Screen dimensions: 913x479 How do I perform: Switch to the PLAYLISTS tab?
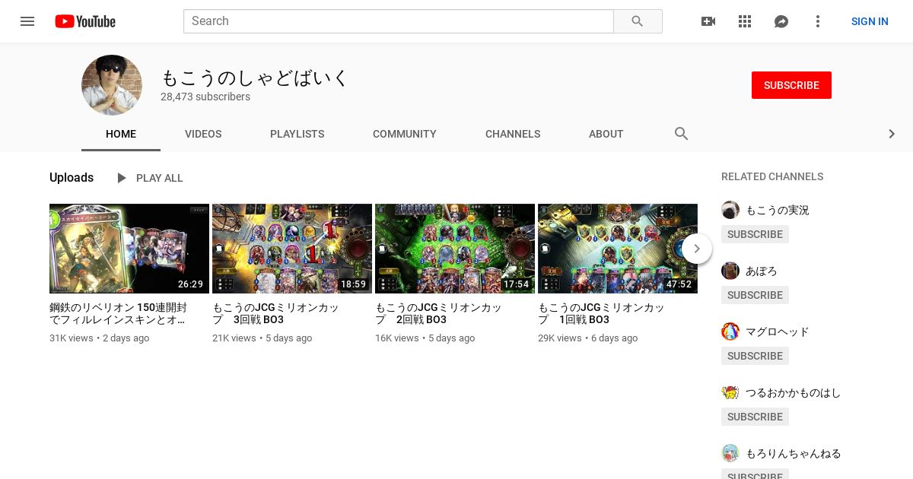297,134
